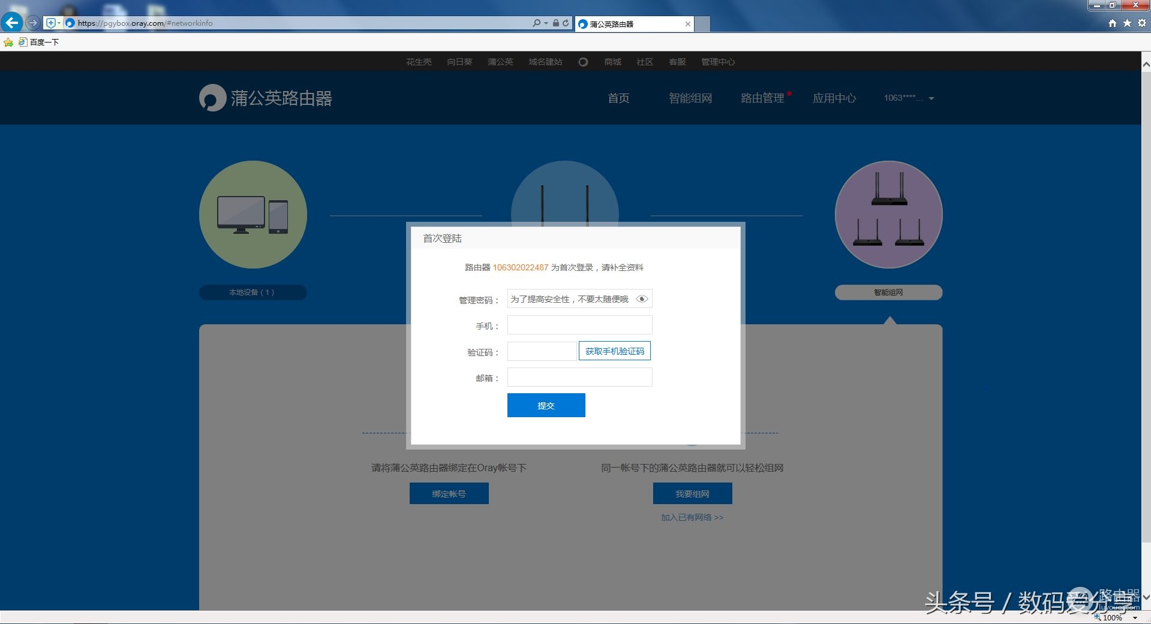Screen dimensions: 1151x624
Task: Click the 邮箱 email input field
Action: tap(579, 377)
